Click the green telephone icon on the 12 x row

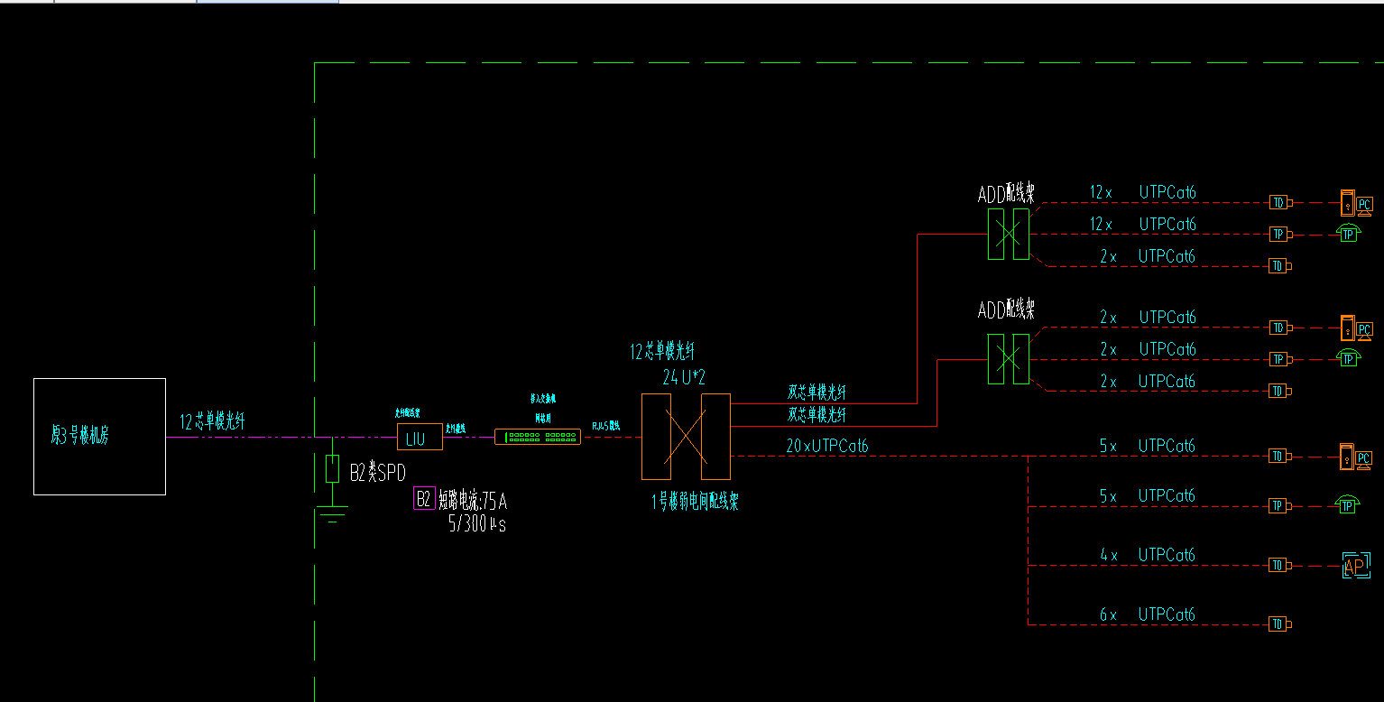coord(1348,232)
